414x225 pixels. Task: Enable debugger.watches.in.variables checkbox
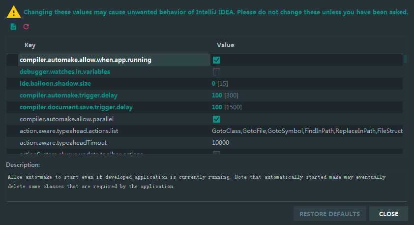pos(216,72)
